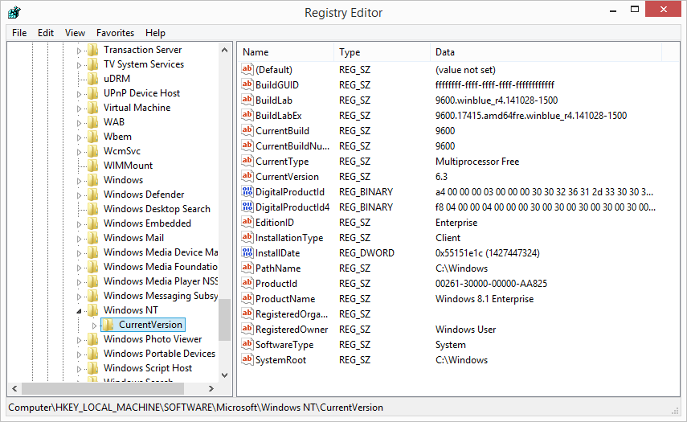Viewport: 687px width, 422px height.
Task: Click the string icon beside ProductName
Action: [x=247, y=298]
